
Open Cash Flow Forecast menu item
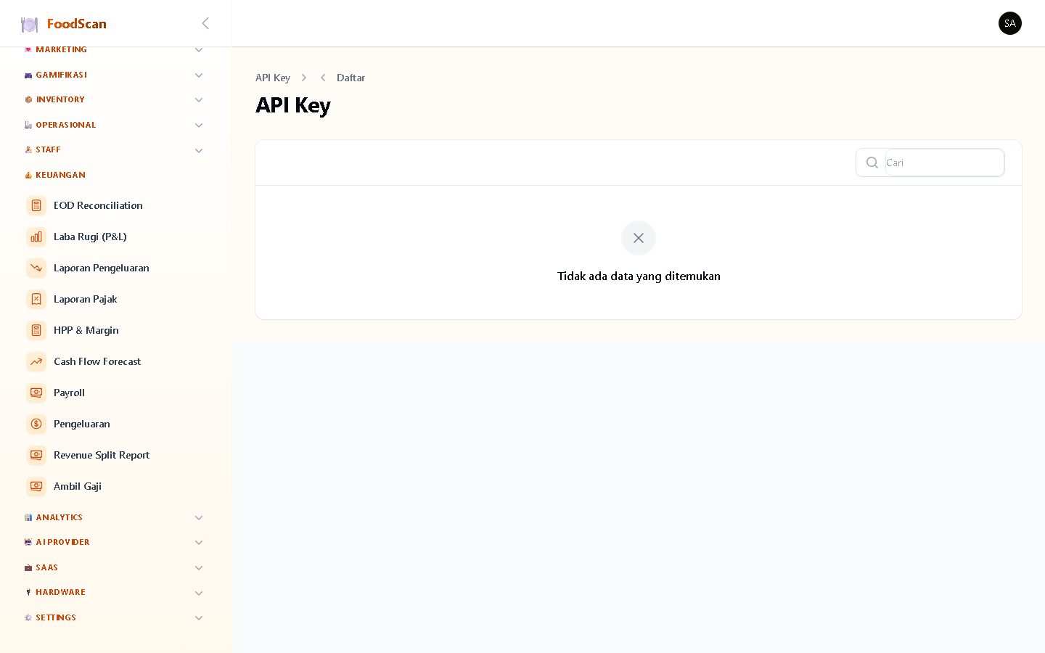pos(115,361)
